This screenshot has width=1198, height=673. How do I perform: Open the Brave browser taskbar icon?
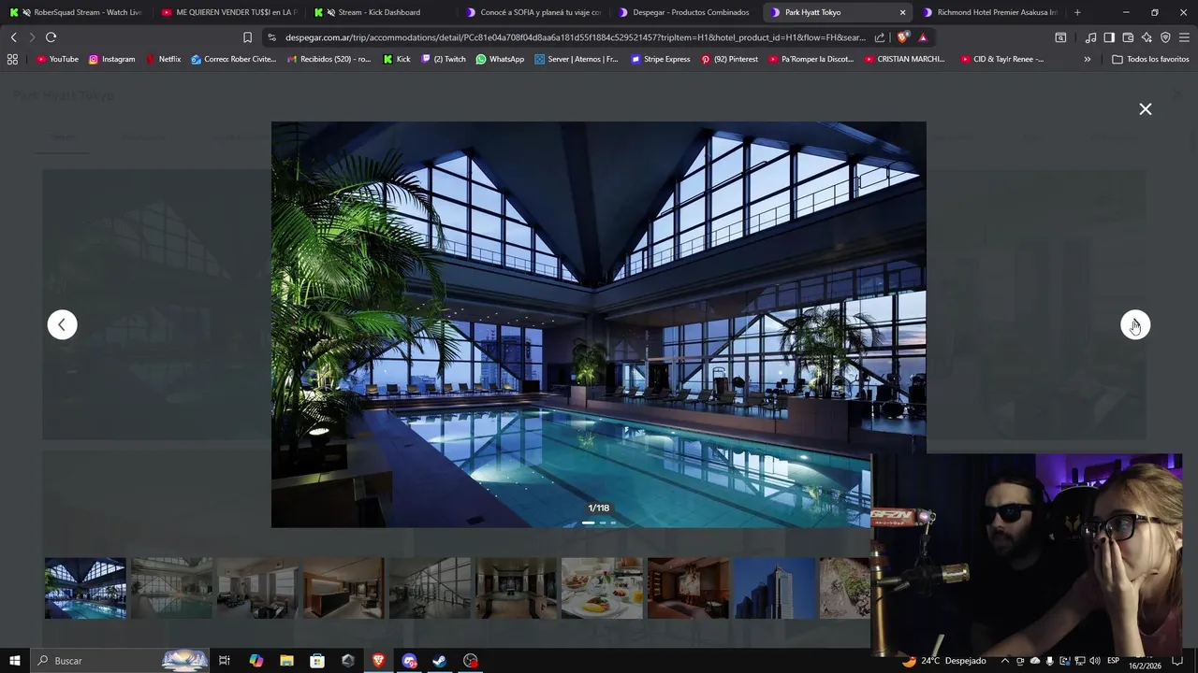378,661
